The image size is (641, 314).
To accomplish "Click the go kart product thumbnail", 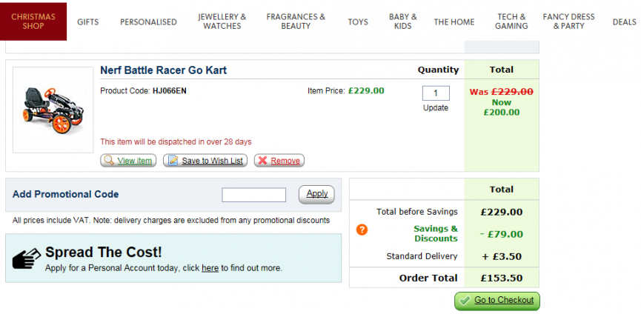I will pyautogui.click(x=53, y=109).
